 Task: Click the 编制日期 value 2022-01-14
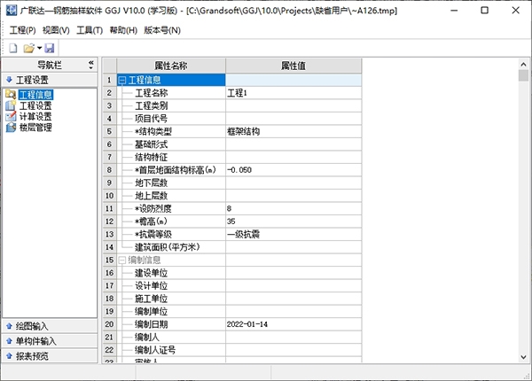pyautogui.click(x=293, y=324)
